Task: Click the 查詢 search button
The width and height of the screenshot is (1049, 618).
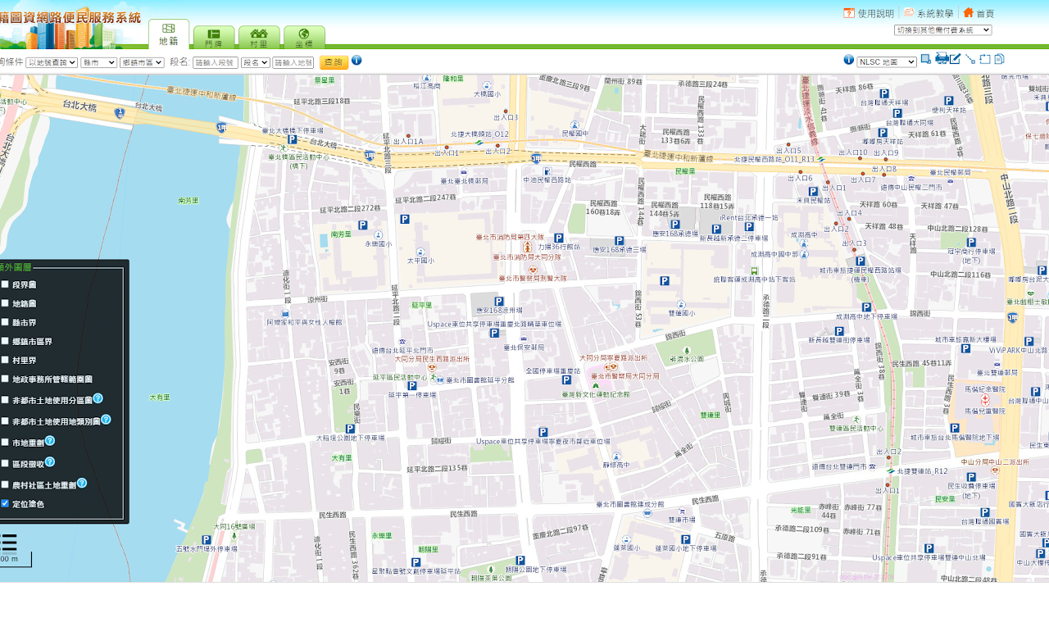Action: point(334,62)
